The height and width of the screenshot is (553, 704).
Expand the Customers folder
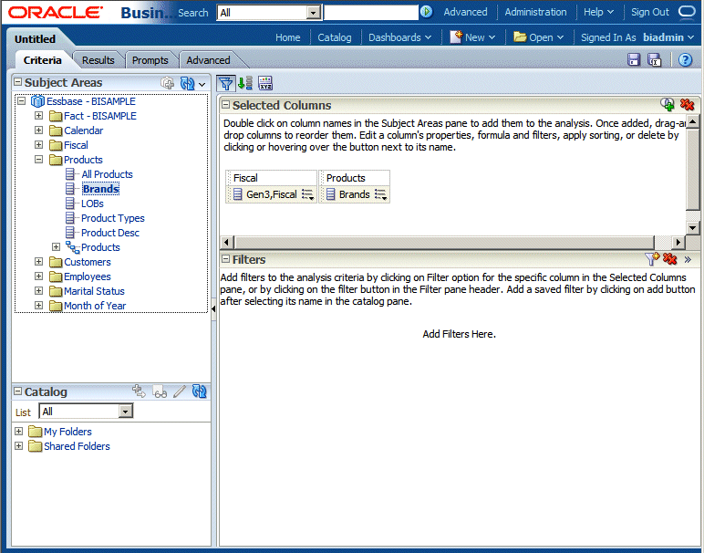click(x=39, y=262)
